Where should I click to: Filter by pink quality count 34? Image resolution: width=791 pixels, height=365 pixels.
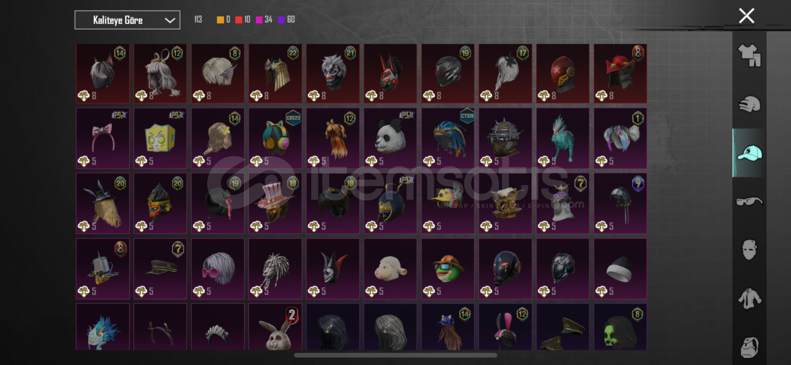[264, 20]
